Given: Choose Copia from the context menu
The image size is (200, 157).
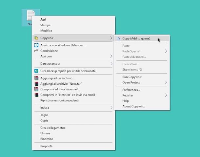Looking at the screenshot, I should (x=73, y=121).
